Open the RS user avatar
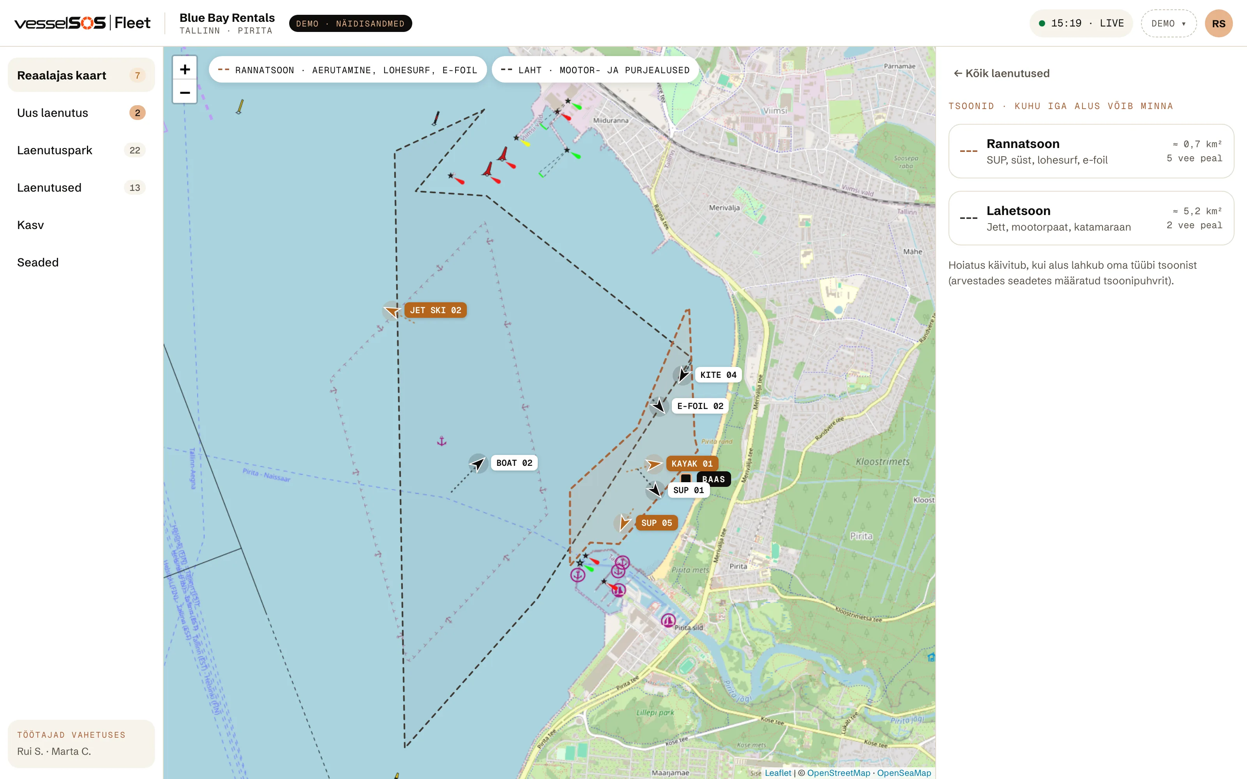 coord(1218,24)
